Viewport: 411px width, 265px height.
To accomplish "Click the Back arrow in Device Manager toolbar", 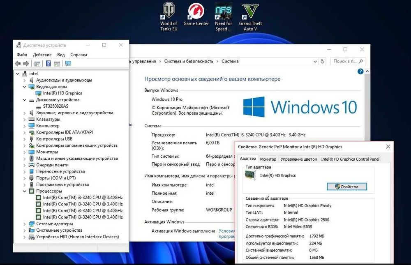I will pyautogui.click(x=18, y=63).
